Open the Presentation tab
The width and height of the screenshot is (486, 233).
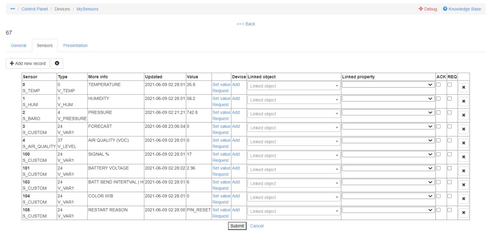pos(75,46)
